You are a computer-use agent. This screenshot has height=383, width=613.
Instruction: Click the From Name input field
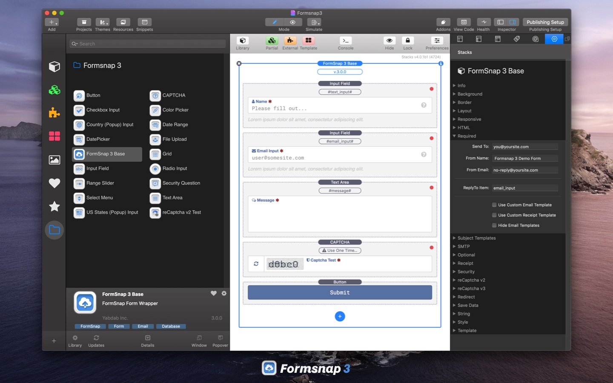click(525, 158)
